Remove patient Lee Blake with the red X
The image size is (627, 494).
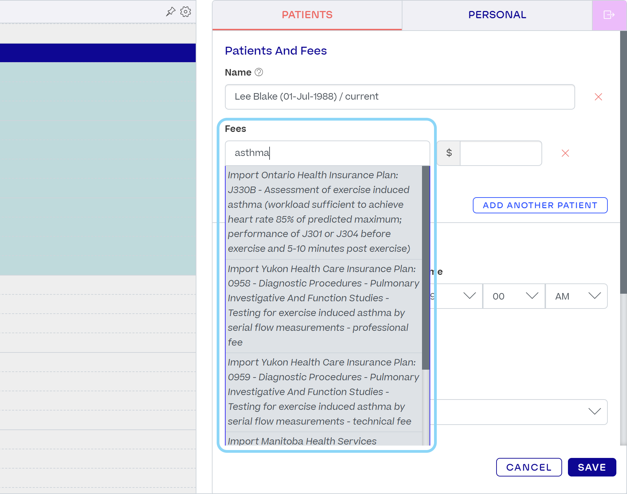[x=598, y=97]
